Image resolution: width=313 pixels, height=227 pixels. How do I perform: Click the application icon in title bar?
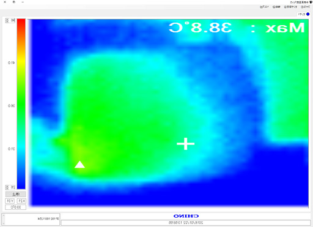pyautogui.click(x=311, y=2)
